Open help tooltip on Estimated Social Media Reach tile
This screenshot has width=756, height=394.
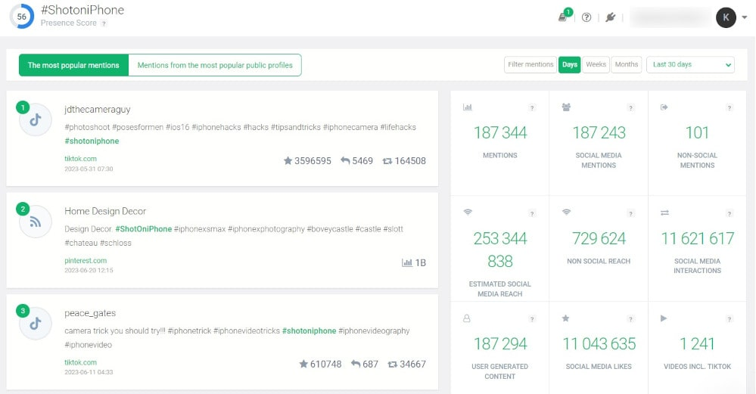(x=532, y=213)
